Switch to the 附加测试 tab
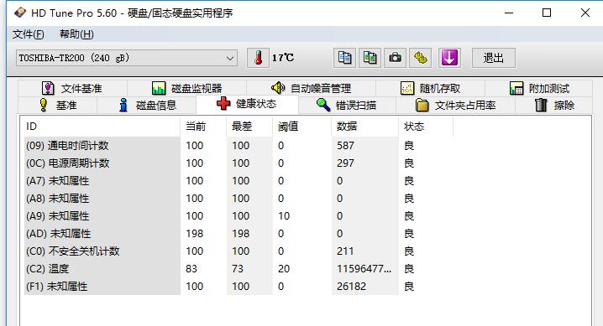 coord(539,89)
